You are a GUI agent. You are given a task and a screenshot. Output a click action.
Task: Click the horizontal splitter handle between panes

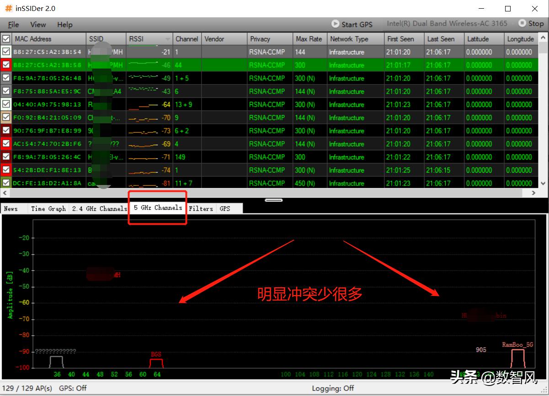[273, 200]
